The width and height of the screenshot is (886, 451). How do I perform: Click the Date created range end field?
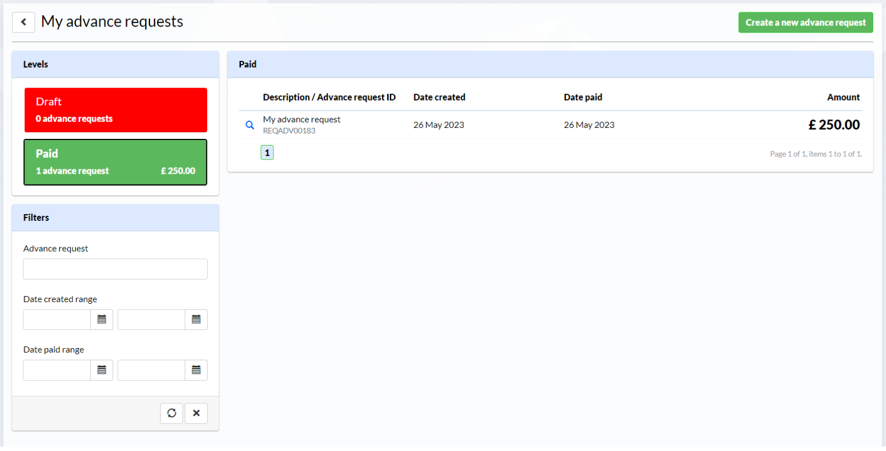[x=151, y=320]
